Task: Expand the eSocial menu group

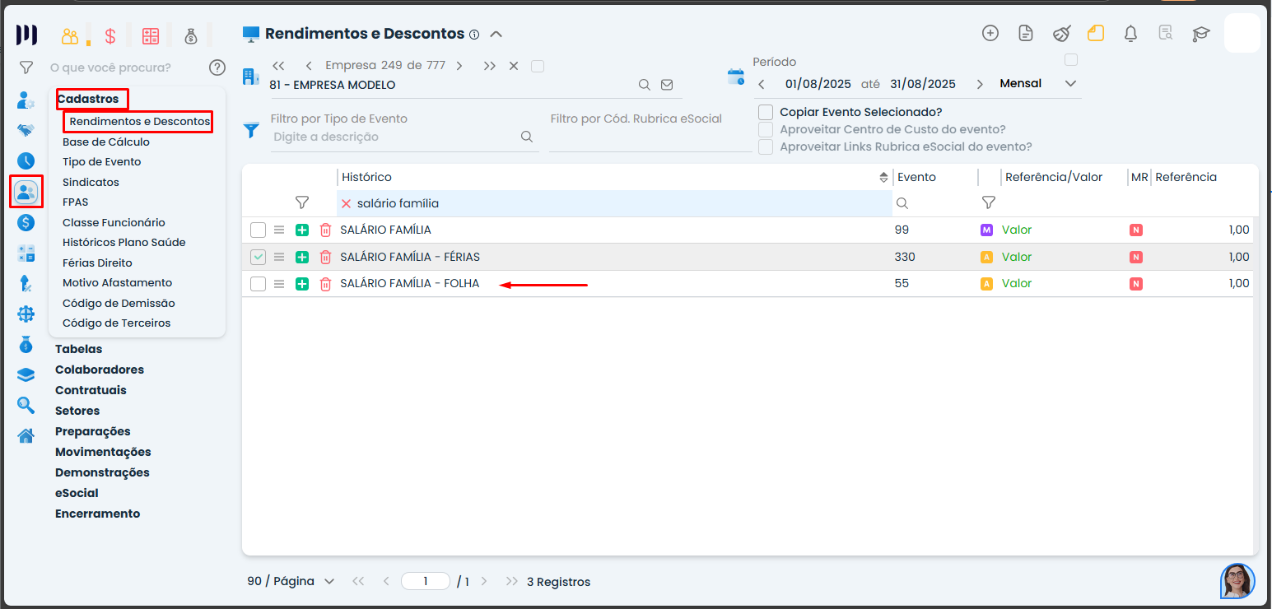Action: tap(77, 493)
